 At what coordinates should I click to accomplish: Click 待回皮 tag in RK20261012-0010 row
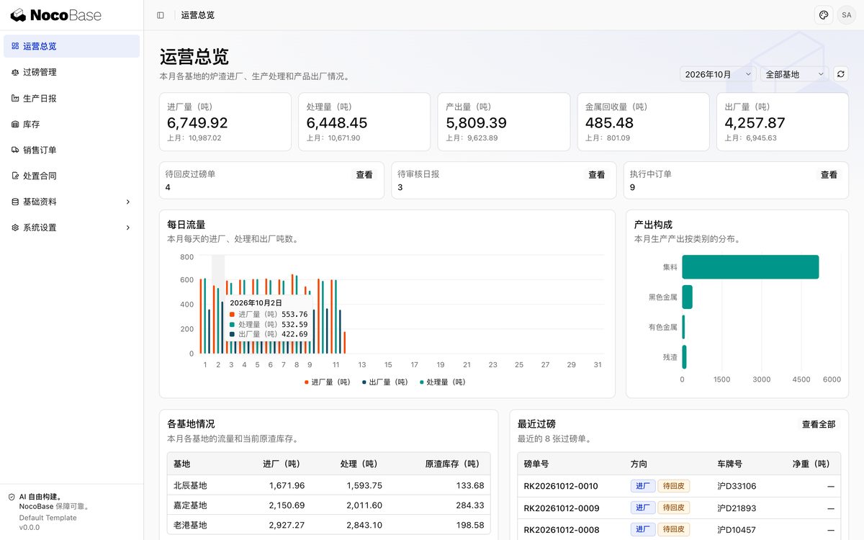point(674,486)
